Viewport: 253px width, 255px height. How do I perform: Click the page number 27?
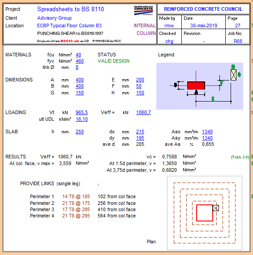(237, 25)
